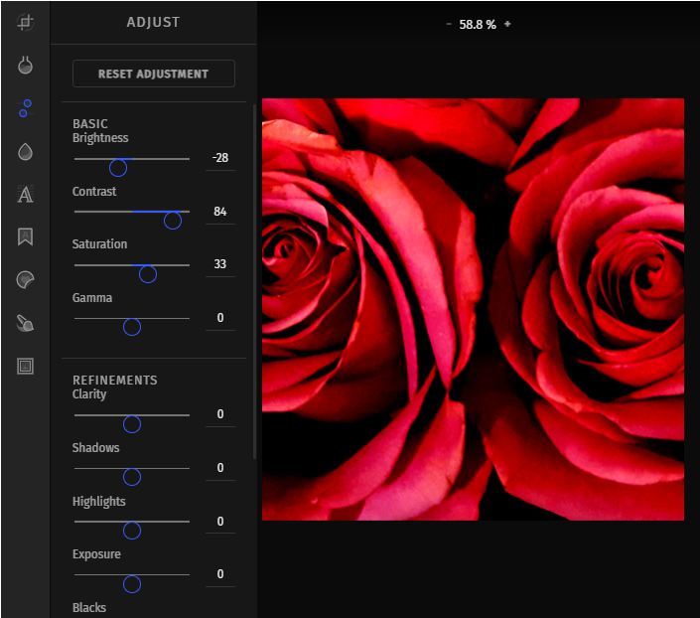This screenshot has height=618, width=700.
Task: Click the Brightness value field showing -28
Action: pyautogui.click(x=220, y=158)
